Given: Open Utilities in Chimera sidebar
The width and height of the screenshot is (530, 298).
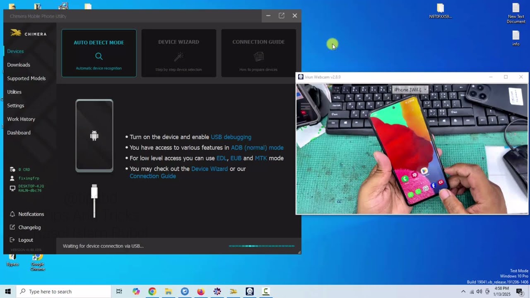Looking at the screenshot, I should click(x=14, y=92).
